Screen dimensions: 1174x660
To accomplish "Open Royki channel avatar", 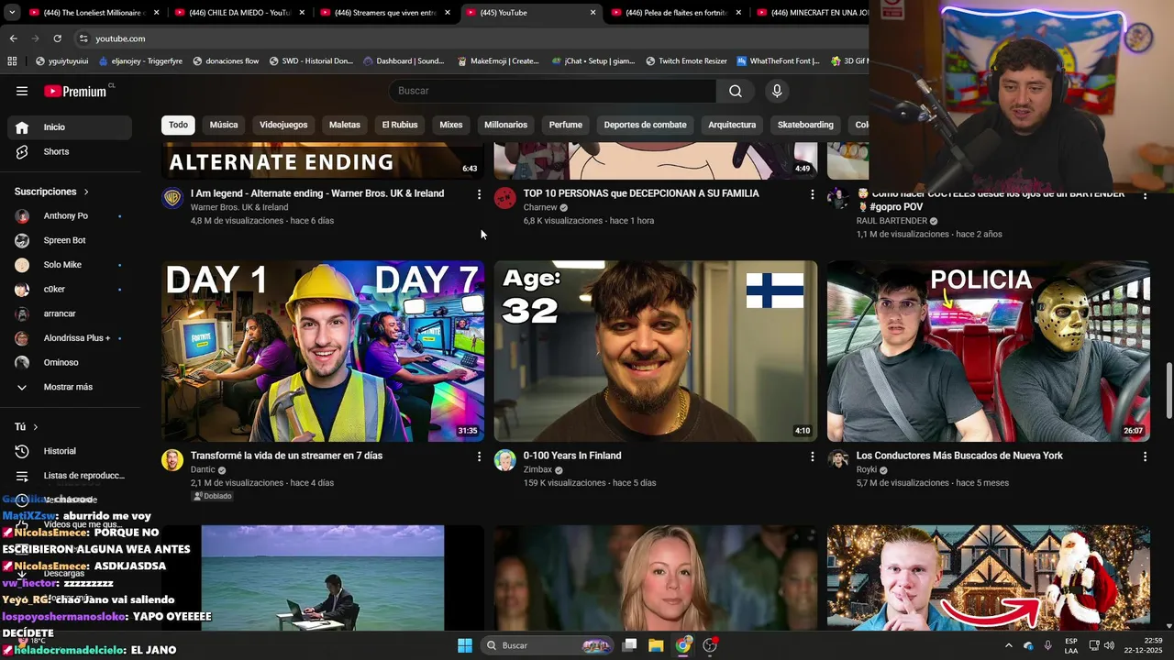I will (x=838, y=460).
